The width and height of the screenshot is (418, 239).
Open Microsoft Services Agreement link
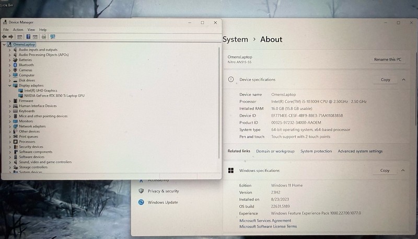(x=265, y=220)
